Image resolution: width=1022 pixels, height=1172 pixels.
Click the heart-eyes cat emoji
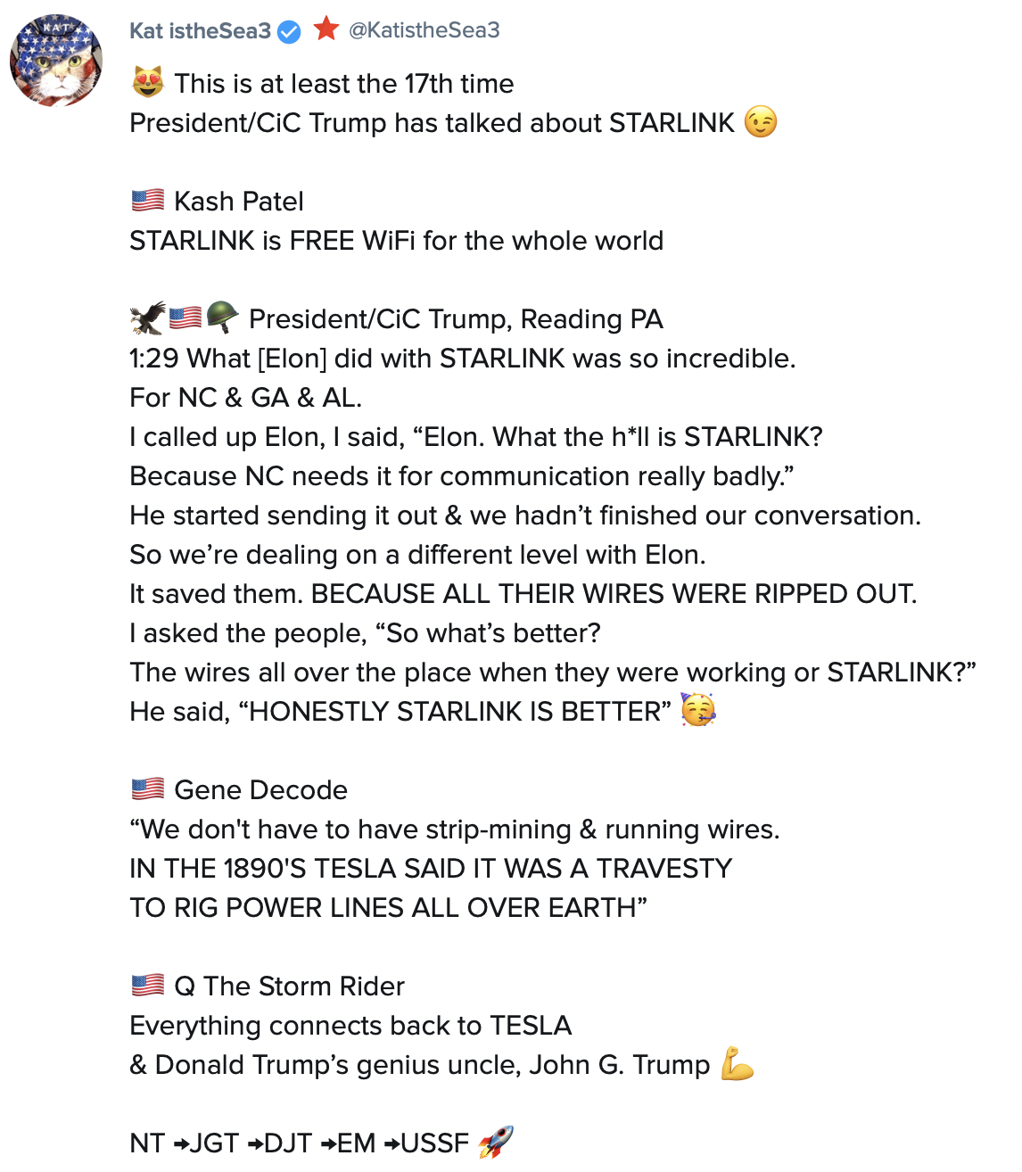tap(148, 83)
